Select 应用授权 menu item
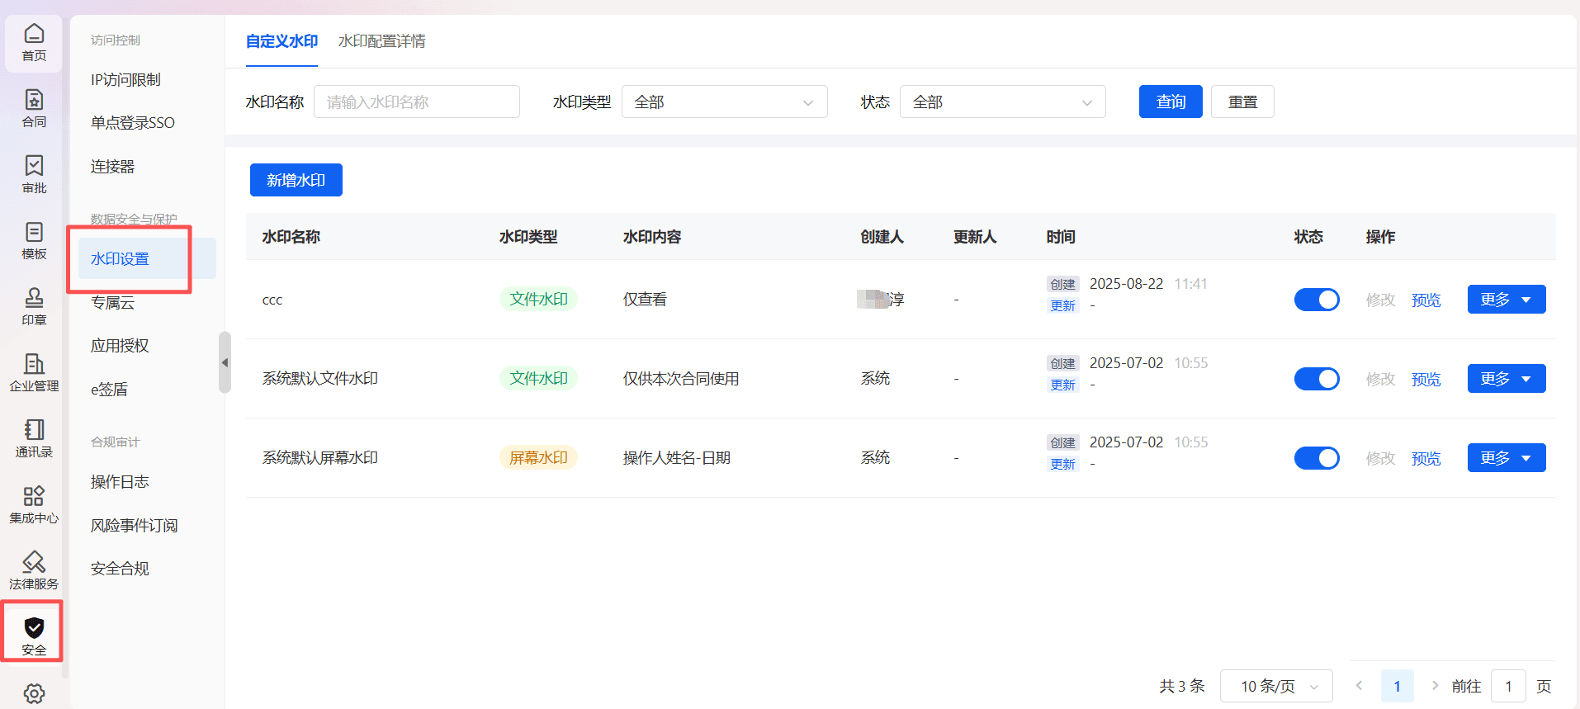Image resolution: width=1580 pixels, height=709 pixels. tap(120, 346)
